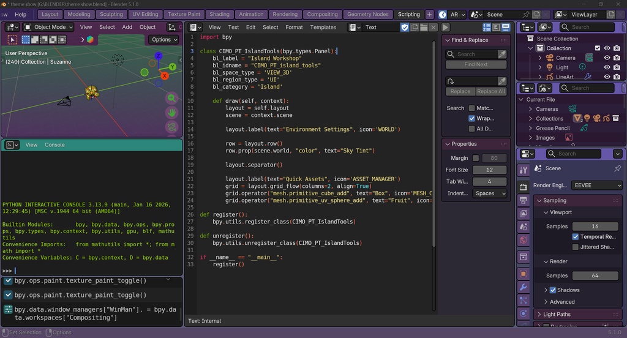This screenshot has height=338, width=627.
Task: Open the Render Engine EEVEE dropdown
Action: tap(596, 185)
